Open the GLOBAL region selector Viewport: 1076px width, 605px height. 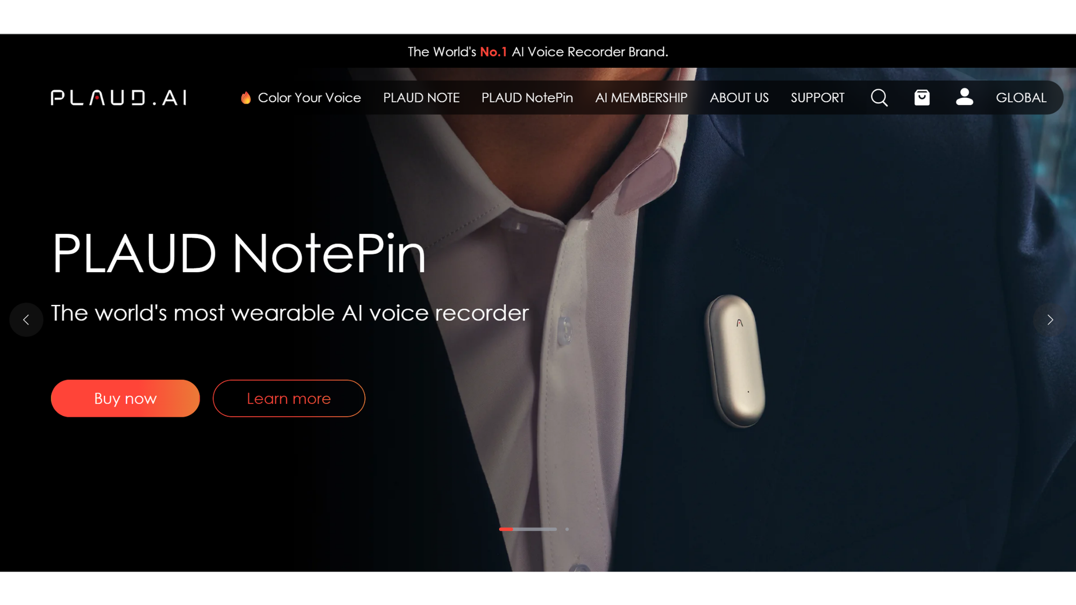pyautogui.click(x=1021, y=97)
